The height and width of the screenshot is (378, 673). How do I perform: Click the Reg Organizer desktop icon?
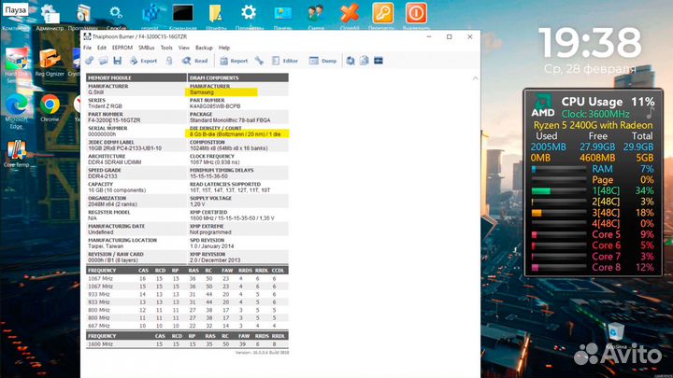point(50,63)
